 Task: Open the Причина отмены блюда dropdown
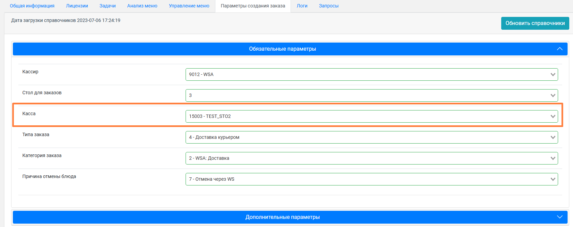pos(372,179)
